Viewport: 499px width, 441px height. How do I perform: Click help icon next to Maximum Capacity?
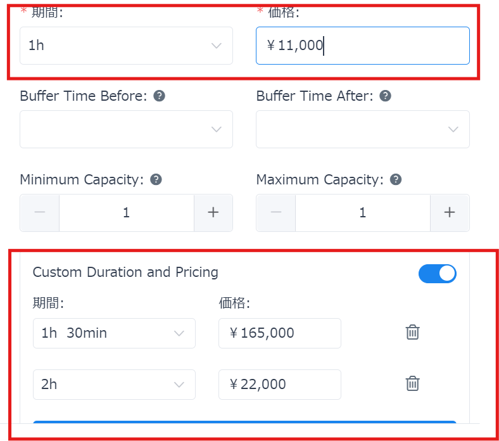396,180
